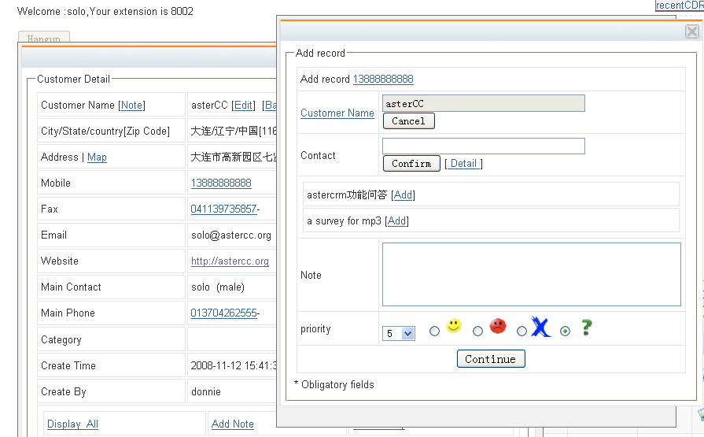The height and width of the screenshot is (437, 704).
Task: Click into the empty Contact input field
Action: click(484, 146)
